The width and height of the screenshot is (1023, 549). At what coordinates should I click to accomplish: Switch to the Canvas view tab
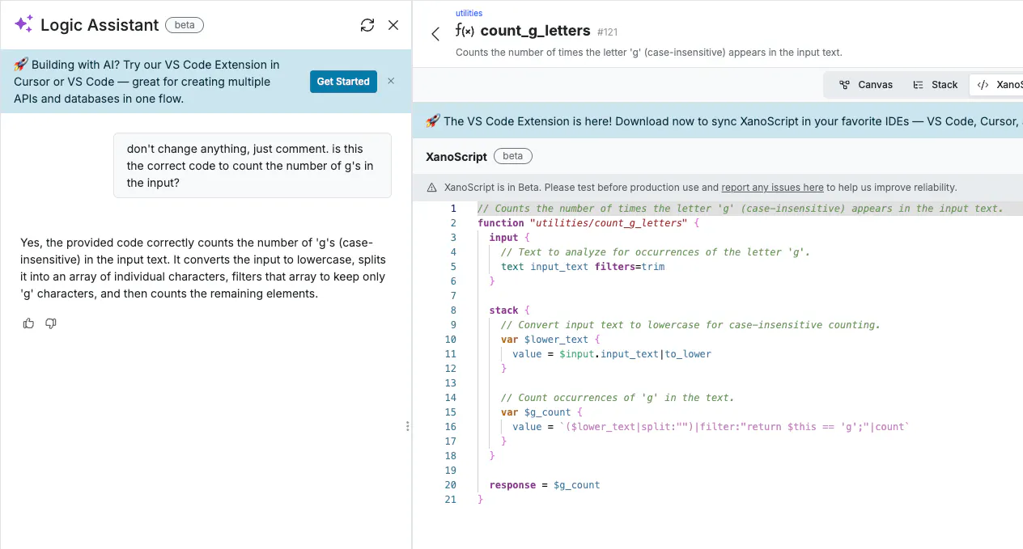pyautogui.click(x=866, y=84)
